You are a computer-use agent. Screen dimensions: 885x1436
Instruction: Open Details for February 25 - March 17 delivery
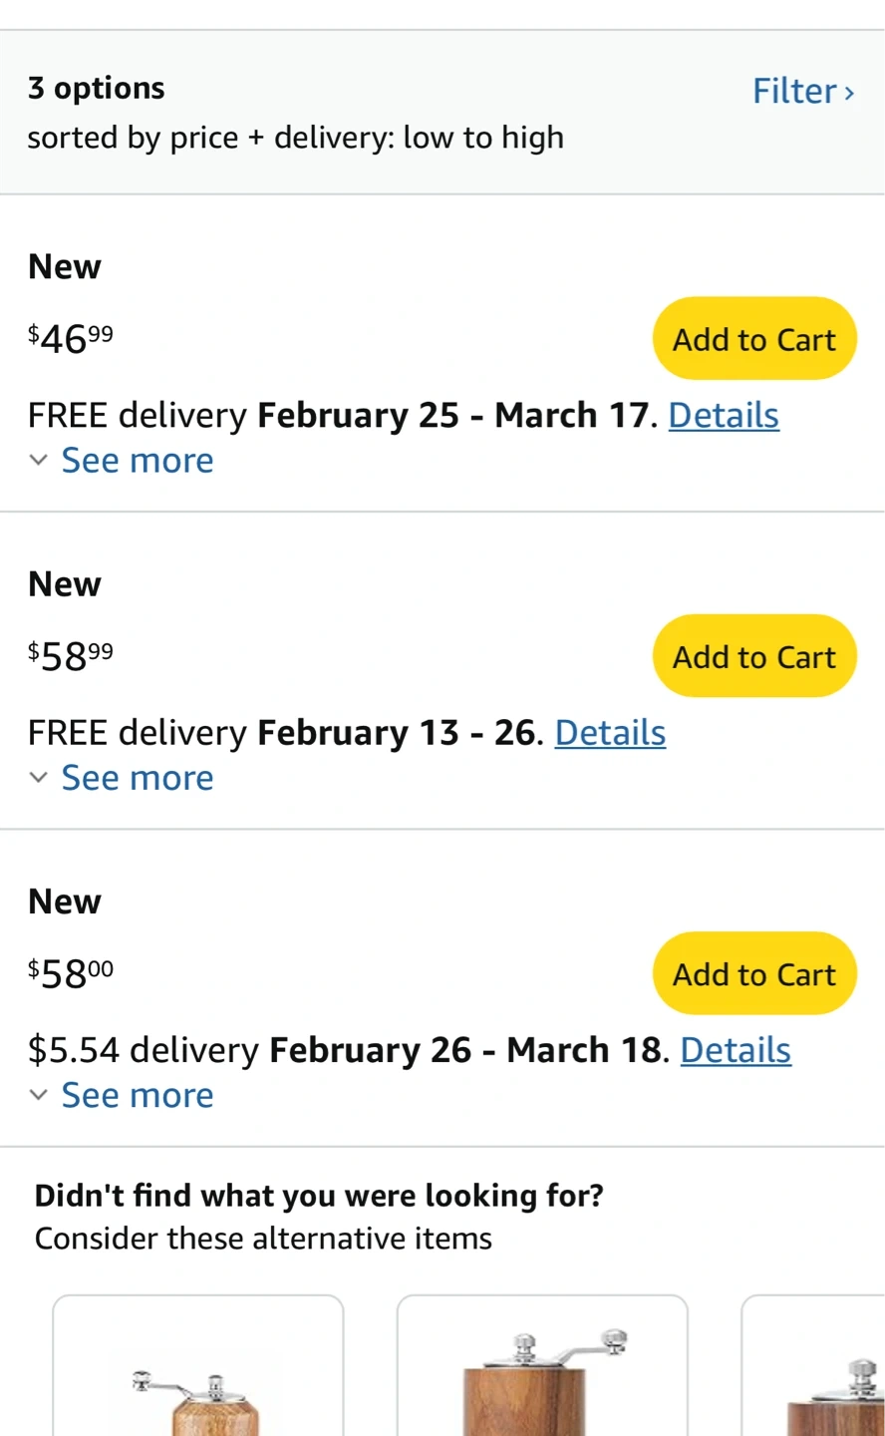pos(723,415)
